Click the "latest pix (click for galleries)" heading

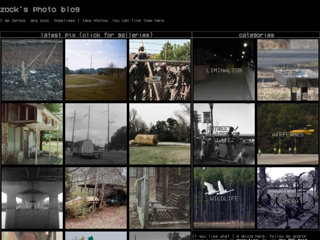click(97, 35)
